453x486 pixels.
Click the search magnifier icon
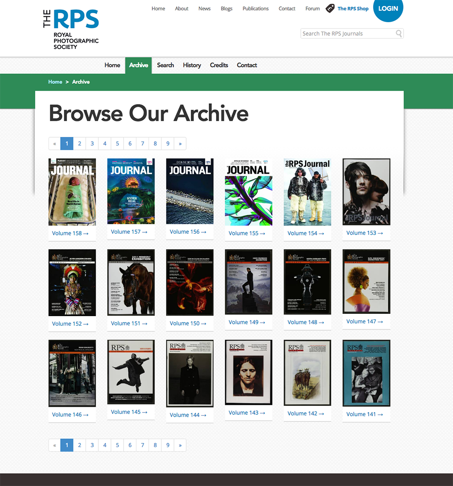(x=399, y=33)
